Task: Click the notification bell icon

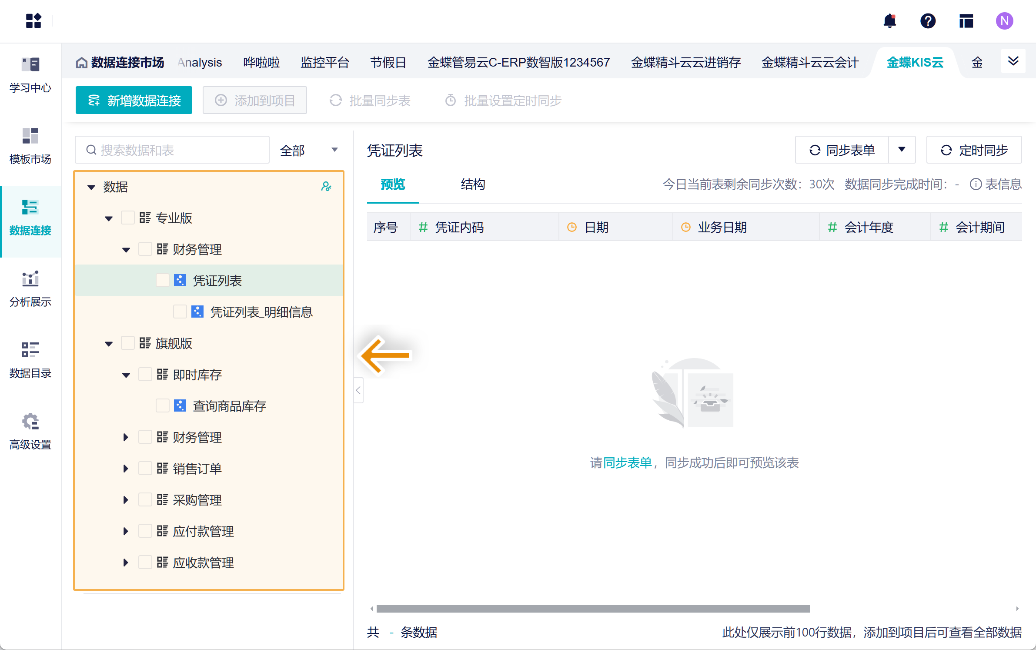Action: tap(890, 20)
